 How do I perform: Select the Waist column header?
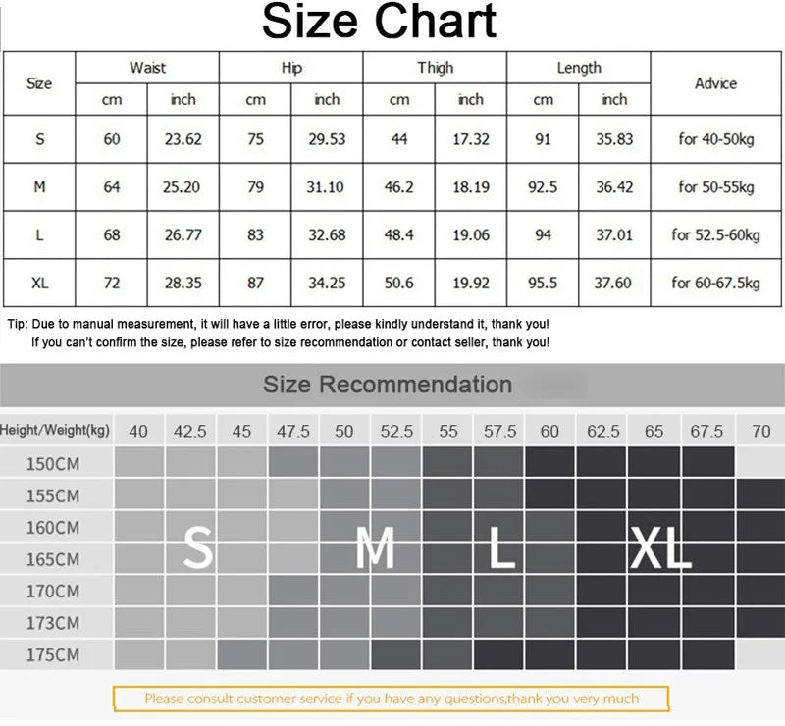point(147,68)
